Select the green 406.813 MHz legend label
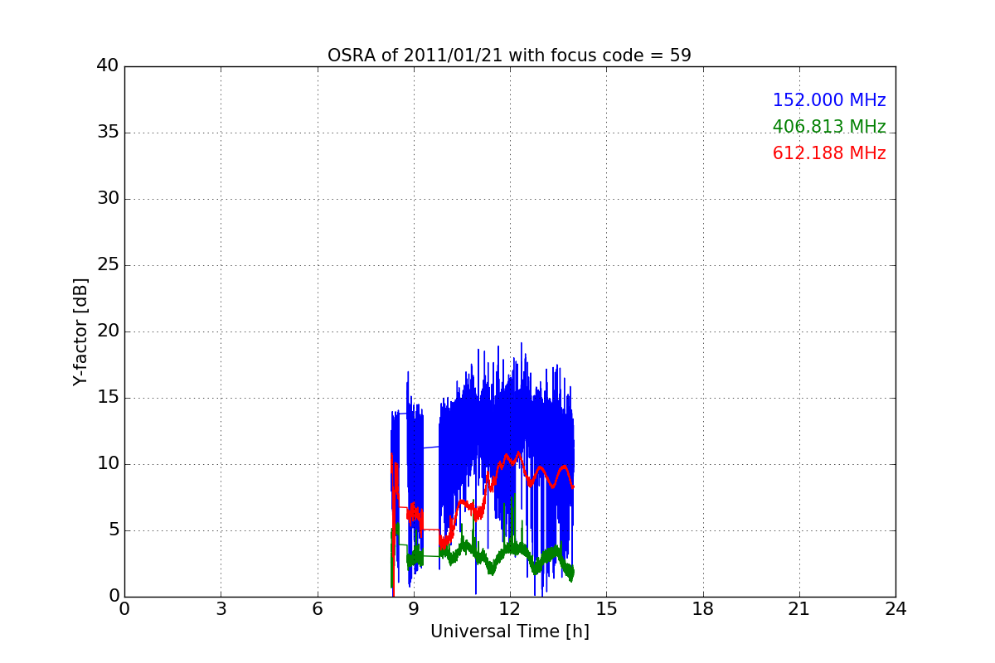This screenshot has width=995, height=663. [x=829, y=127]
